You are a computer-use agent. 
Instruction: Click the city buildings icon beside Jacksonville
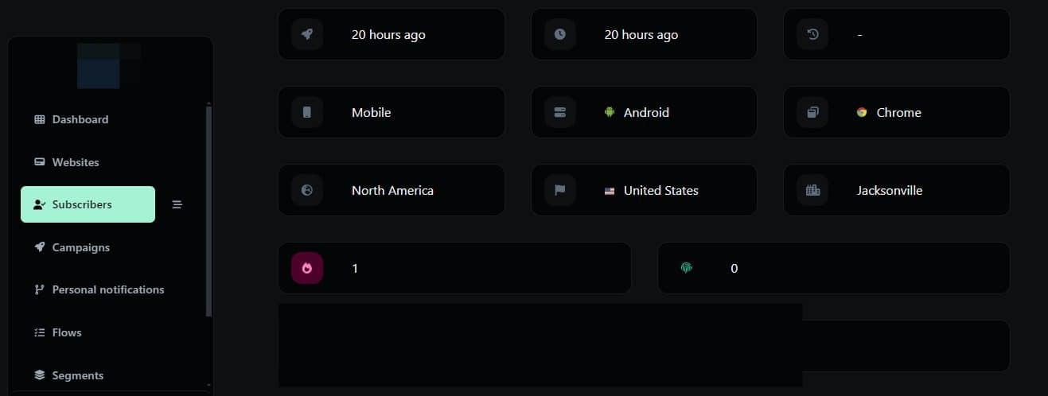[812, 190]
